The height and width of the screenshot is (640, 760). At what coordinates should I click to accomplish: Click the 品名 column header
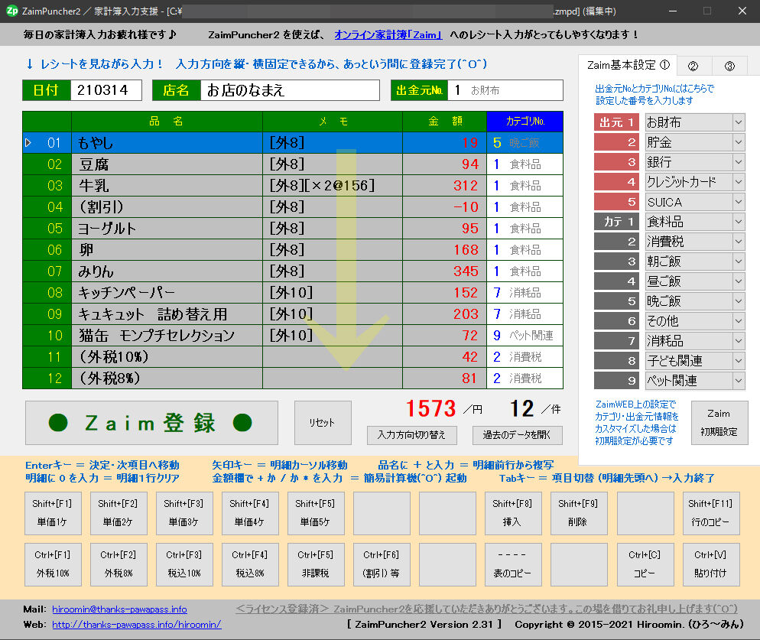click(167, 122)
